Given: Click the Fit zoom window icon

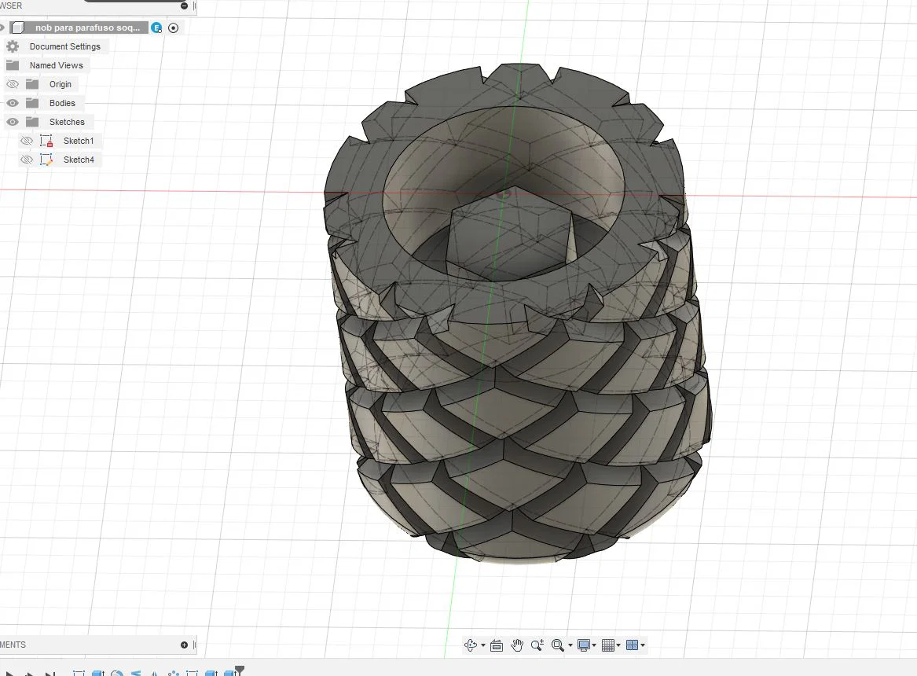Looking at the screenshot, I should (x=557, y=645).
